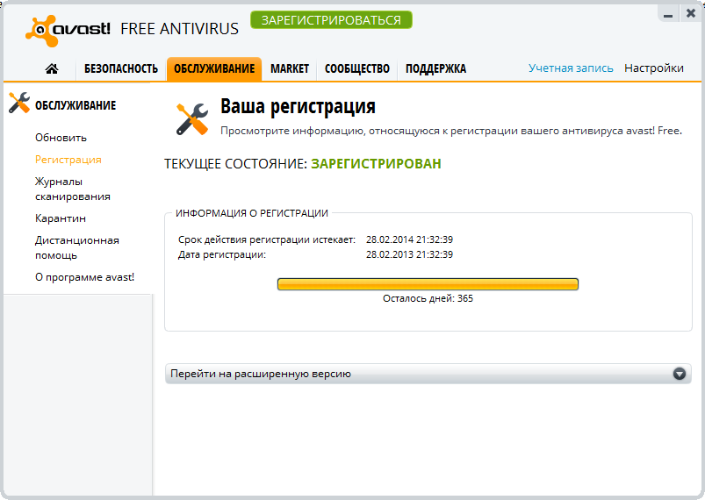The width and height of the screenshot is (705, 500).
Task: Expand Перейти на расширенную версию arrow
Action: pos(679,374)
